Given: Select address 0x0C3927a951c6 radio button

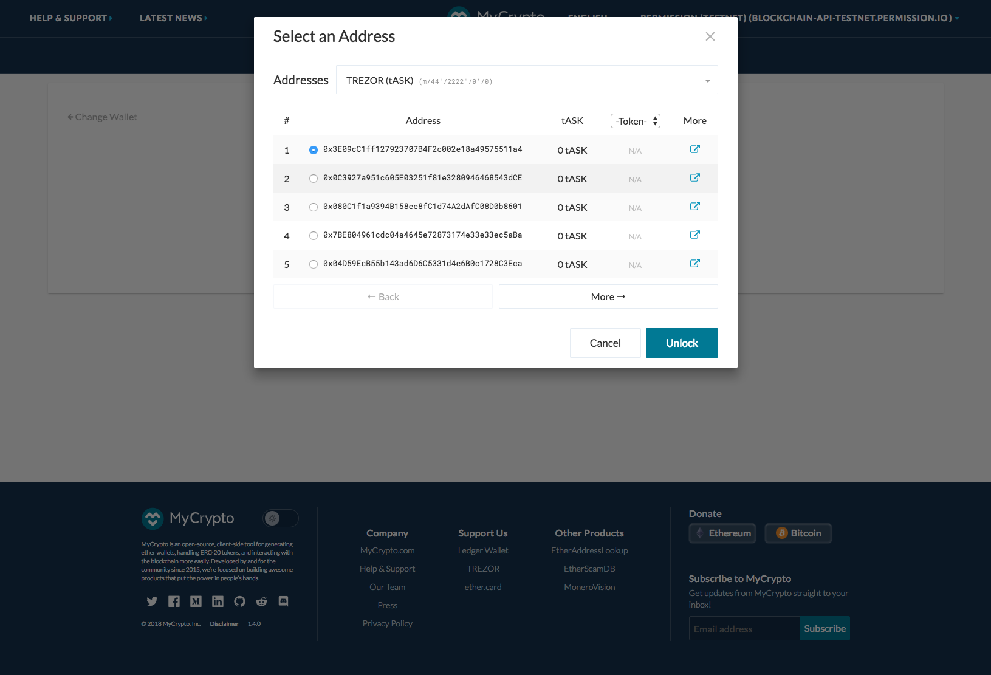Looking at the screenshot, I should point(314,179).
